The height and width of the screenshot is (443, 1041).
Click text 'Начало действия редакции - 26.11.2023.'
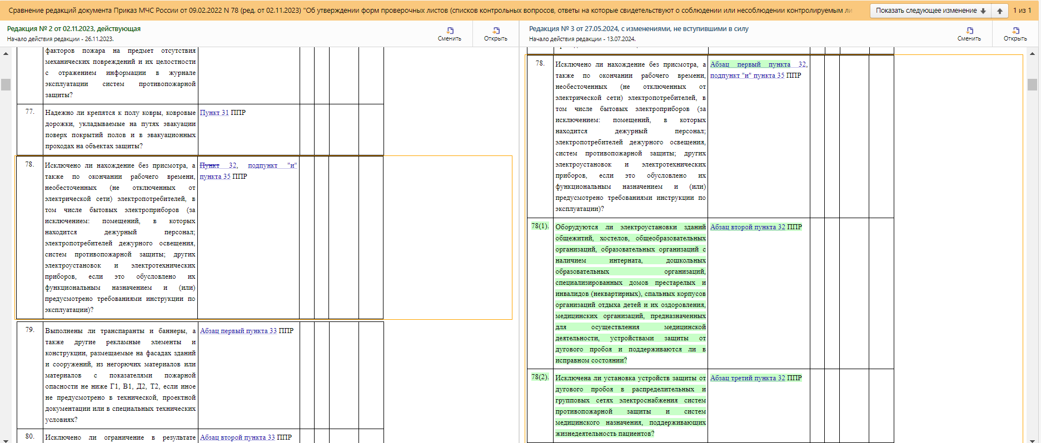[x=60, y=39]
